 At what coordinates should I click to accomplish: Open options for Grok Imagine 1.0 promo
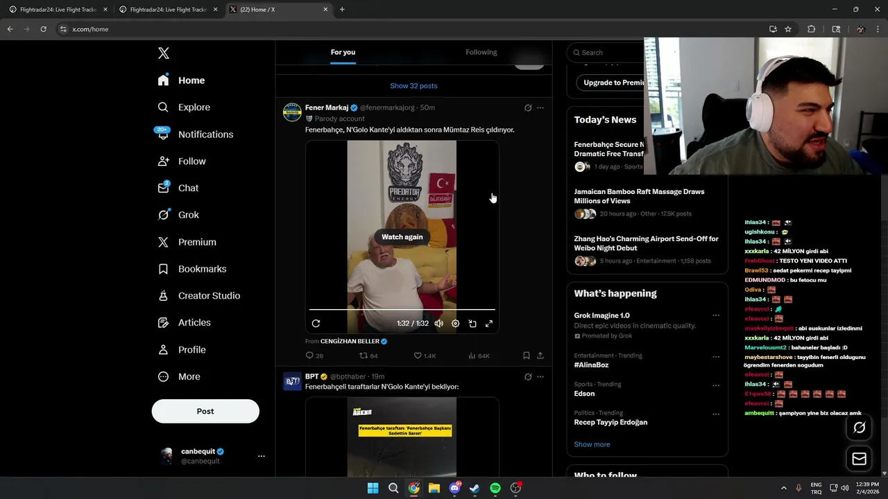(x=716, y=315)
